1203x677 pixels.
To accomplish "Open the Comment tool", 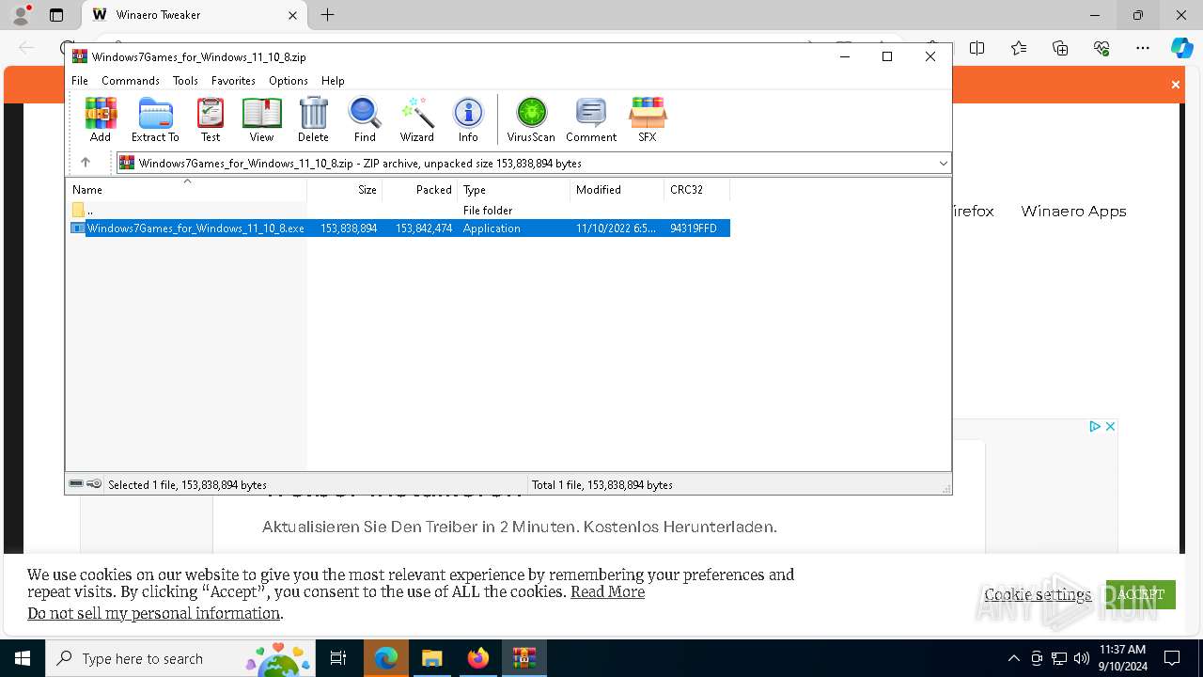I will click(x=591, y=119).
